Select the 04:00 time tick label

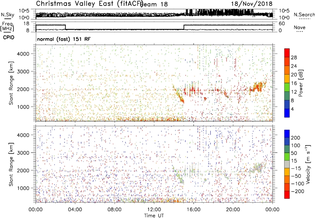coord(75,209)
